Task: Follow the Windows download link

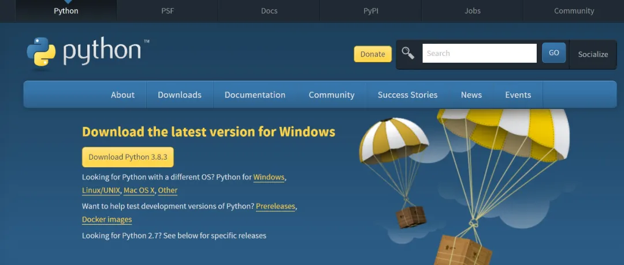Action: pos(269,177)
